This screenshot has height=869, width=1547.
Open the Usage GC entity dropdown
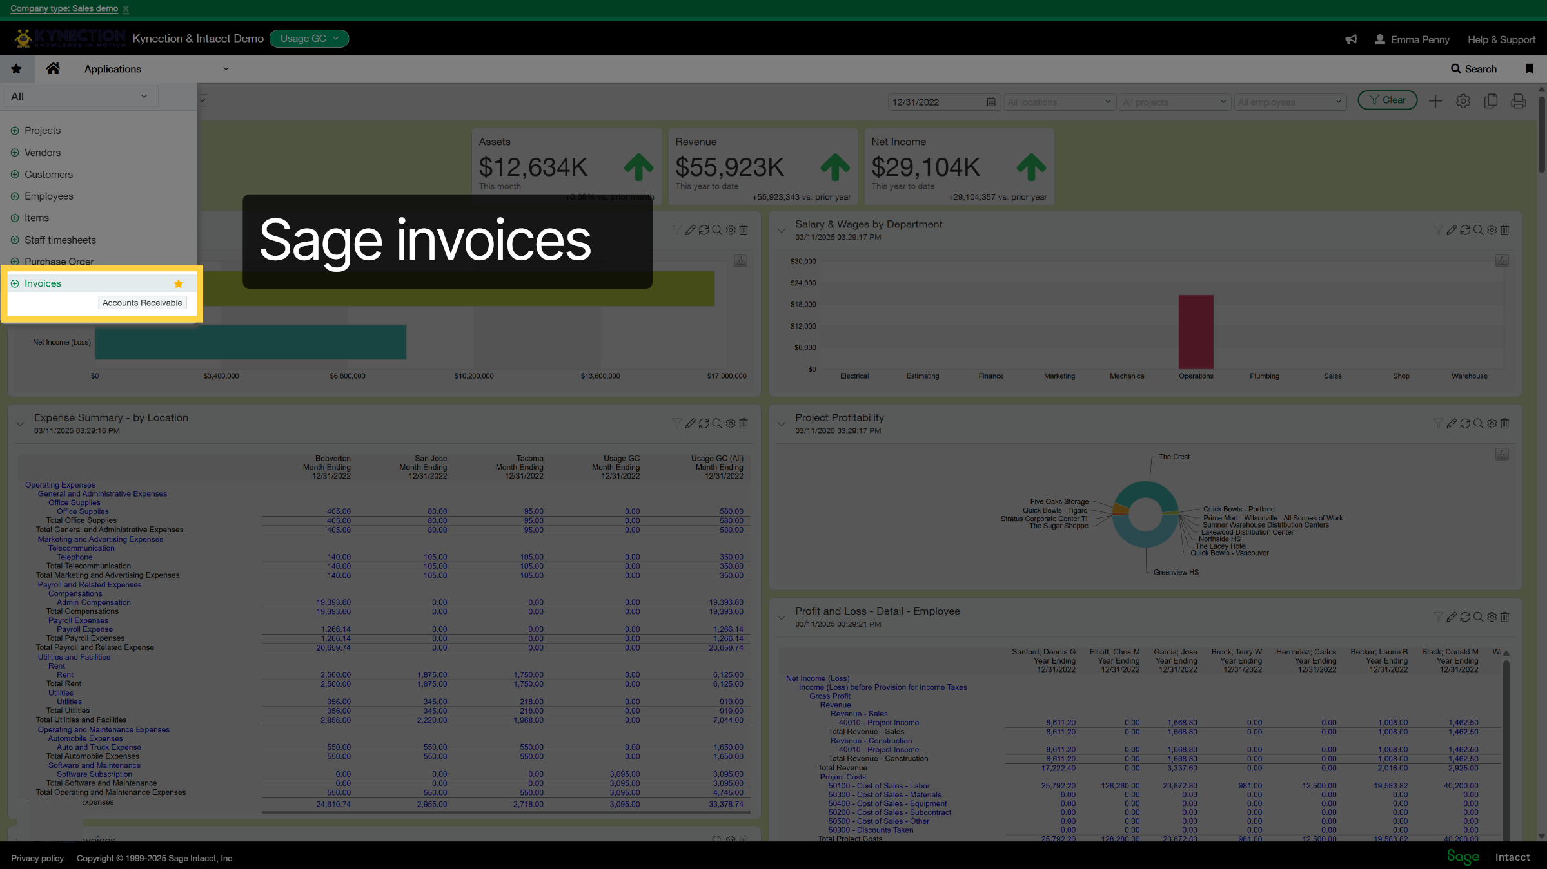coord(309,39)
